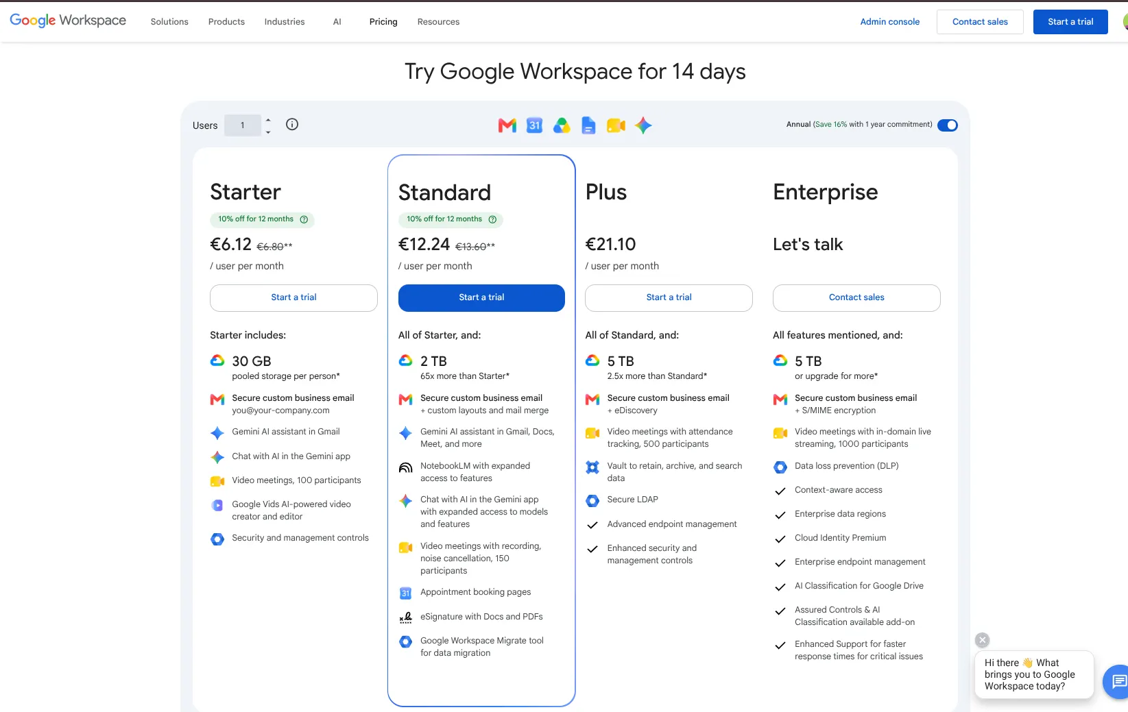Click the chat greeting message bubble
Viewport: 1128px width, 712px height.
pos(1034,674)
